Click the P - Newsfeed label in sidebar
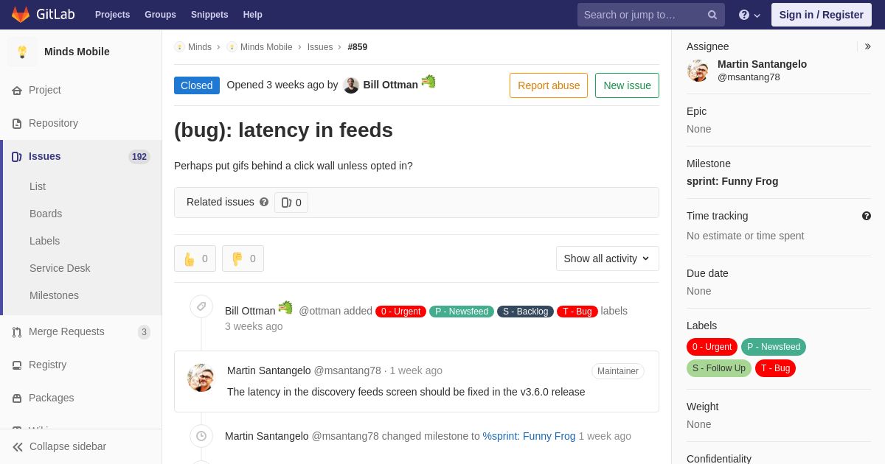Image resolution: width=885 pixels, height=464 pixels. (x=774, y=347)
